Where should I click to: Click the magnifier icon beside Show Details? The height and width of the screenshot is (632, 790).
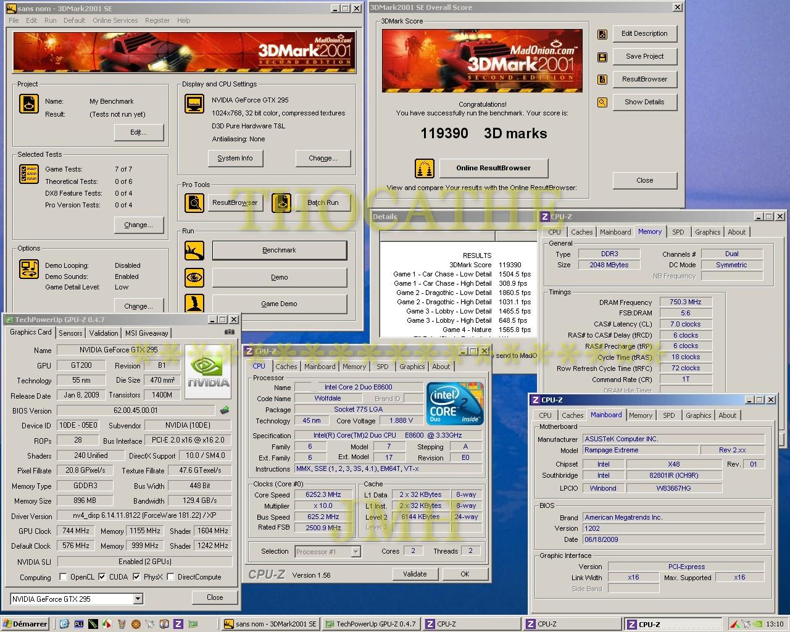(x=602, y=102)
